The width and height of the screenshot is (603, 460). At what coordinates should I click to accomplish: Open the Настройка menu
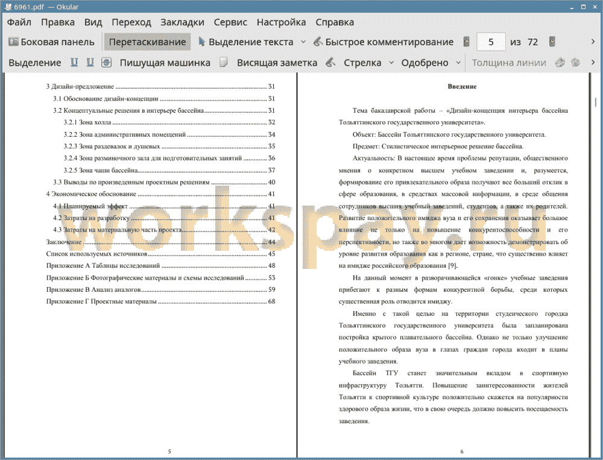pyautogui.click(x=281, y=22)
